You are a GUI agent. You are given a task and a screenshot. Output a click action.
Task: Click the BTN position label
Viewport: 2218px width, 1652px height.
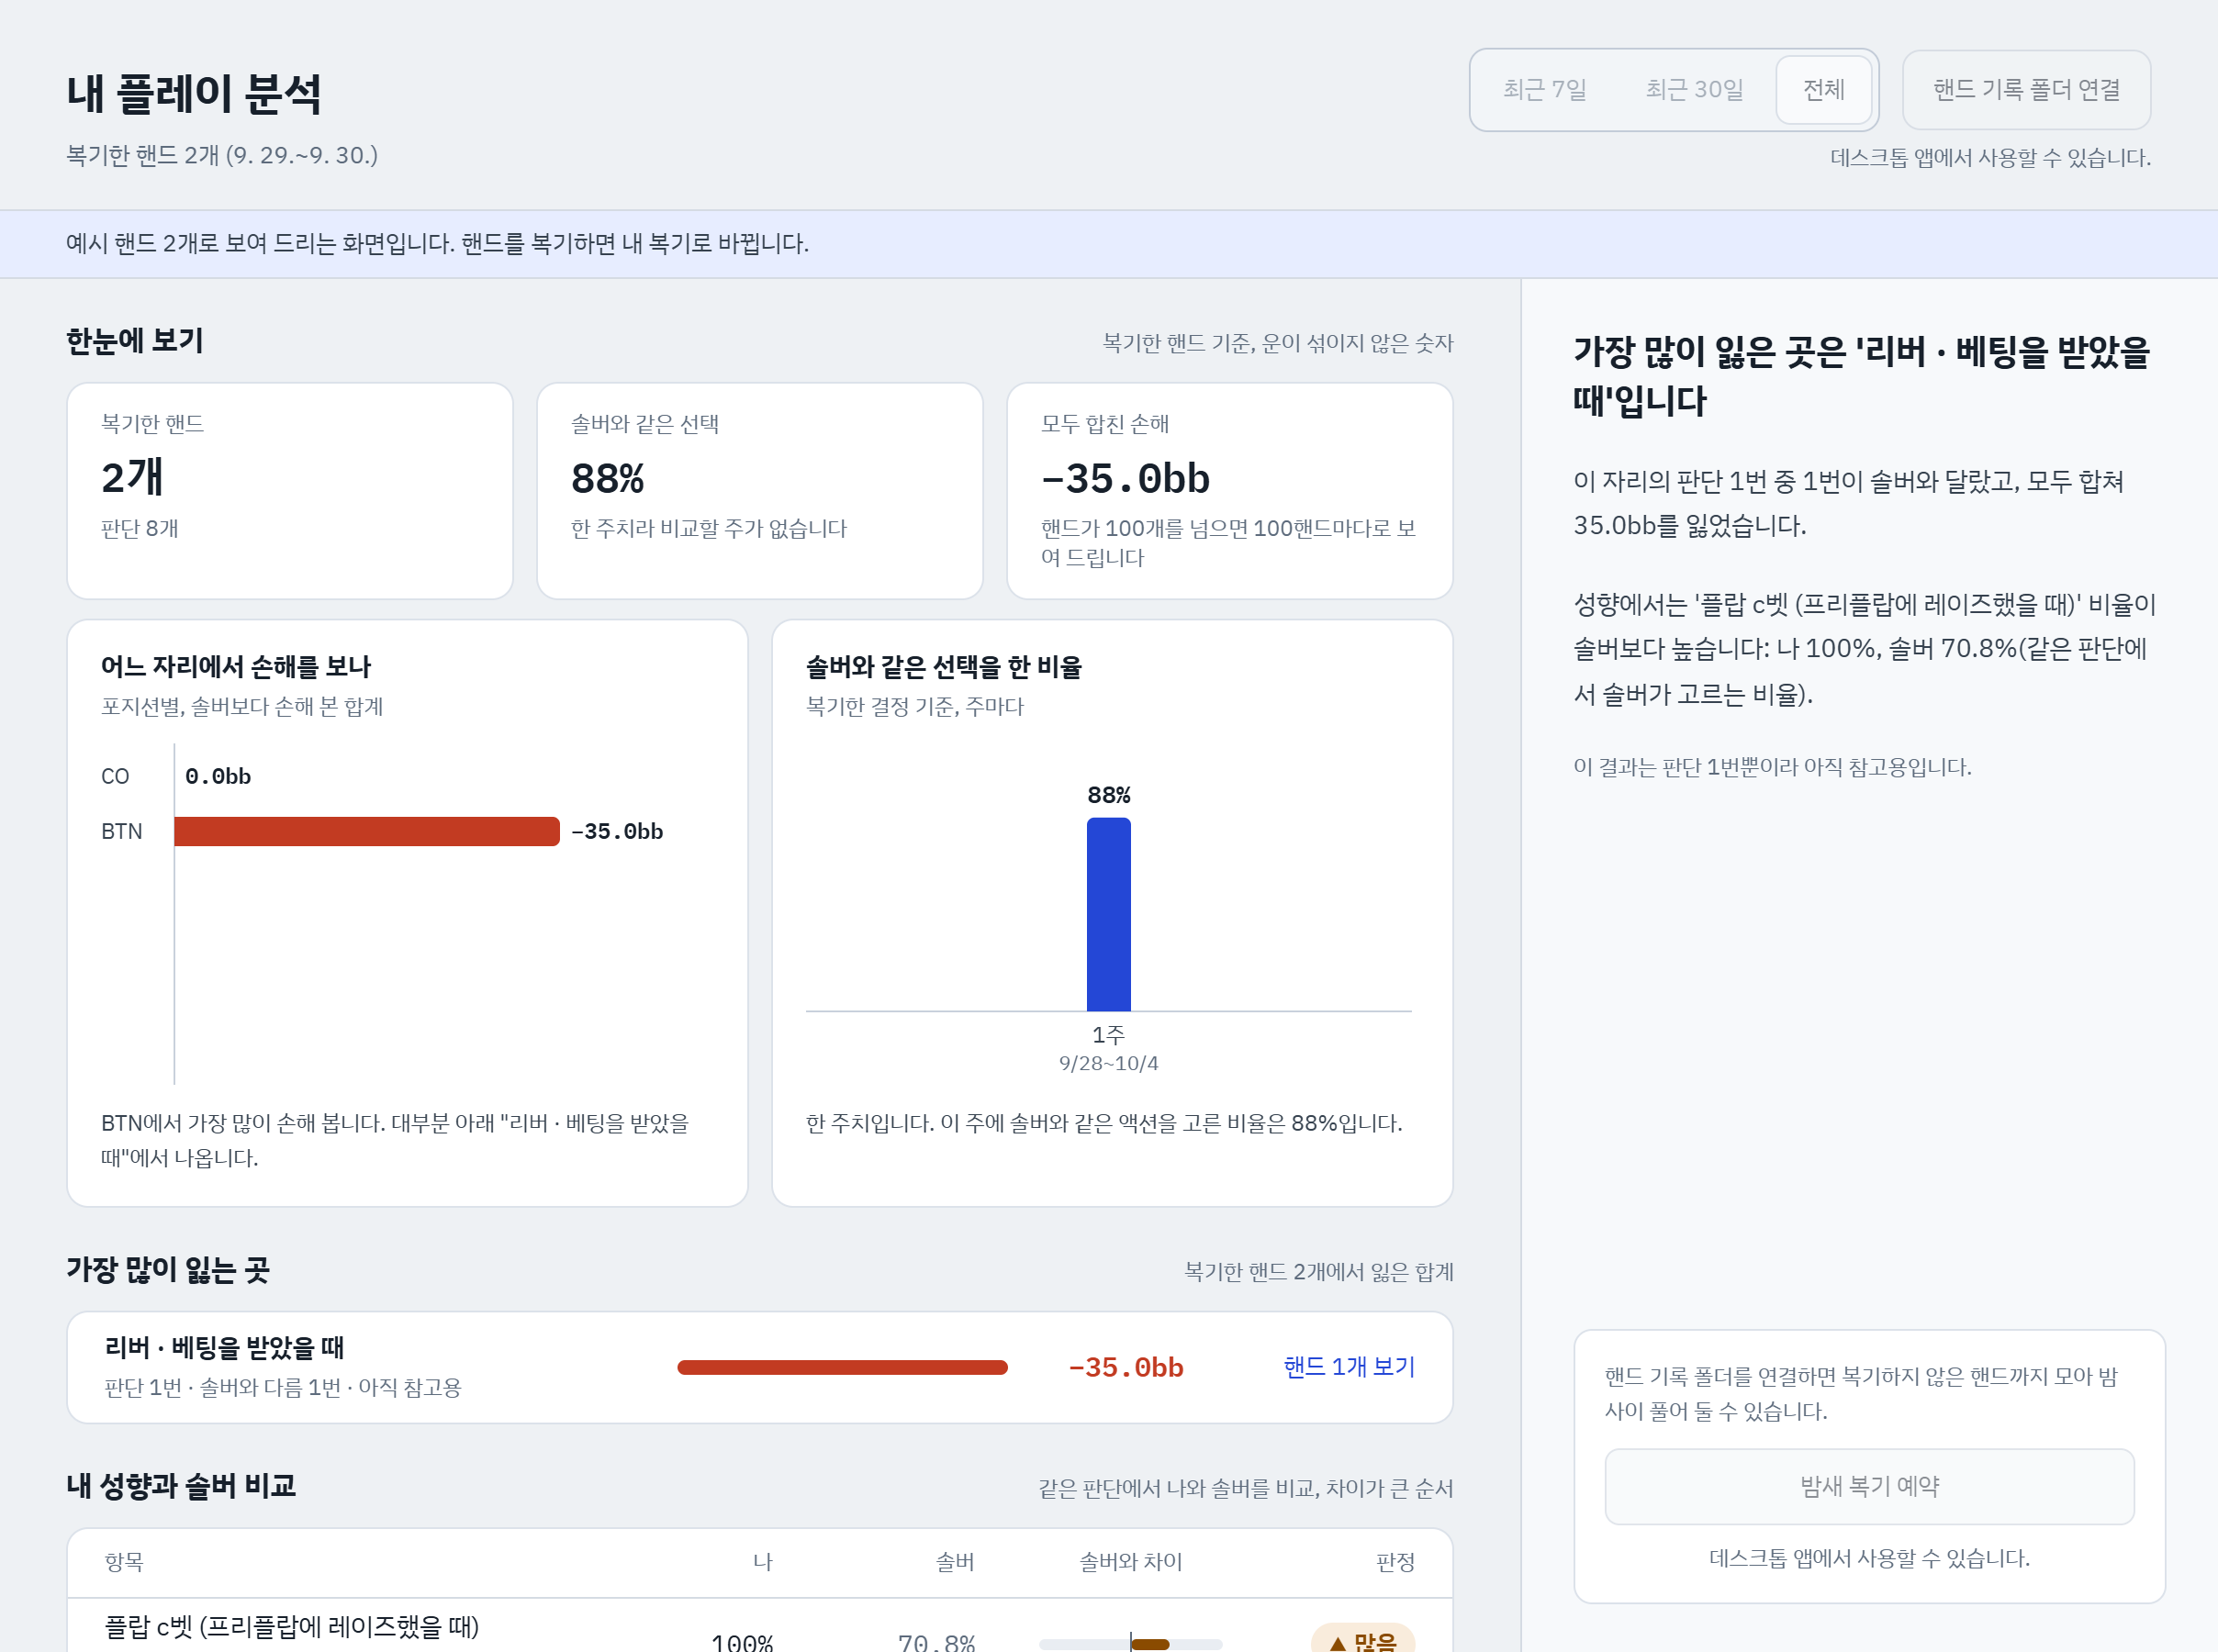click(122, 831)
